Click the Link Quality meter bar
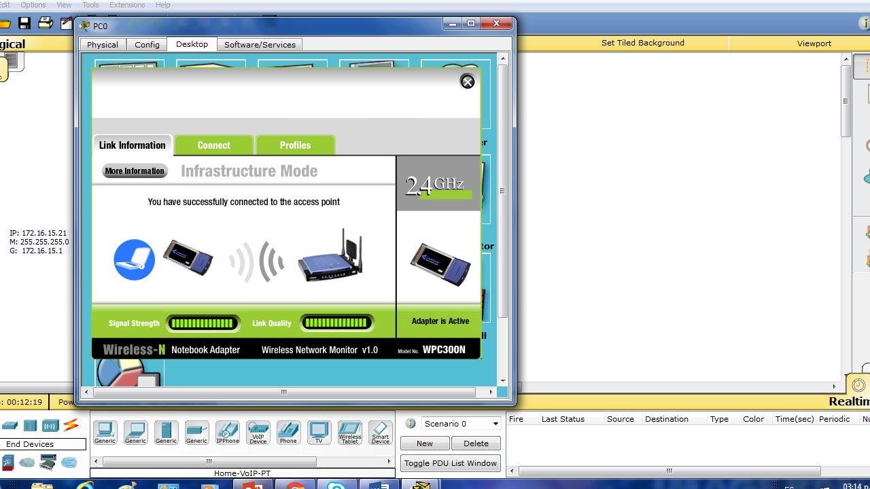 point(336,323)
